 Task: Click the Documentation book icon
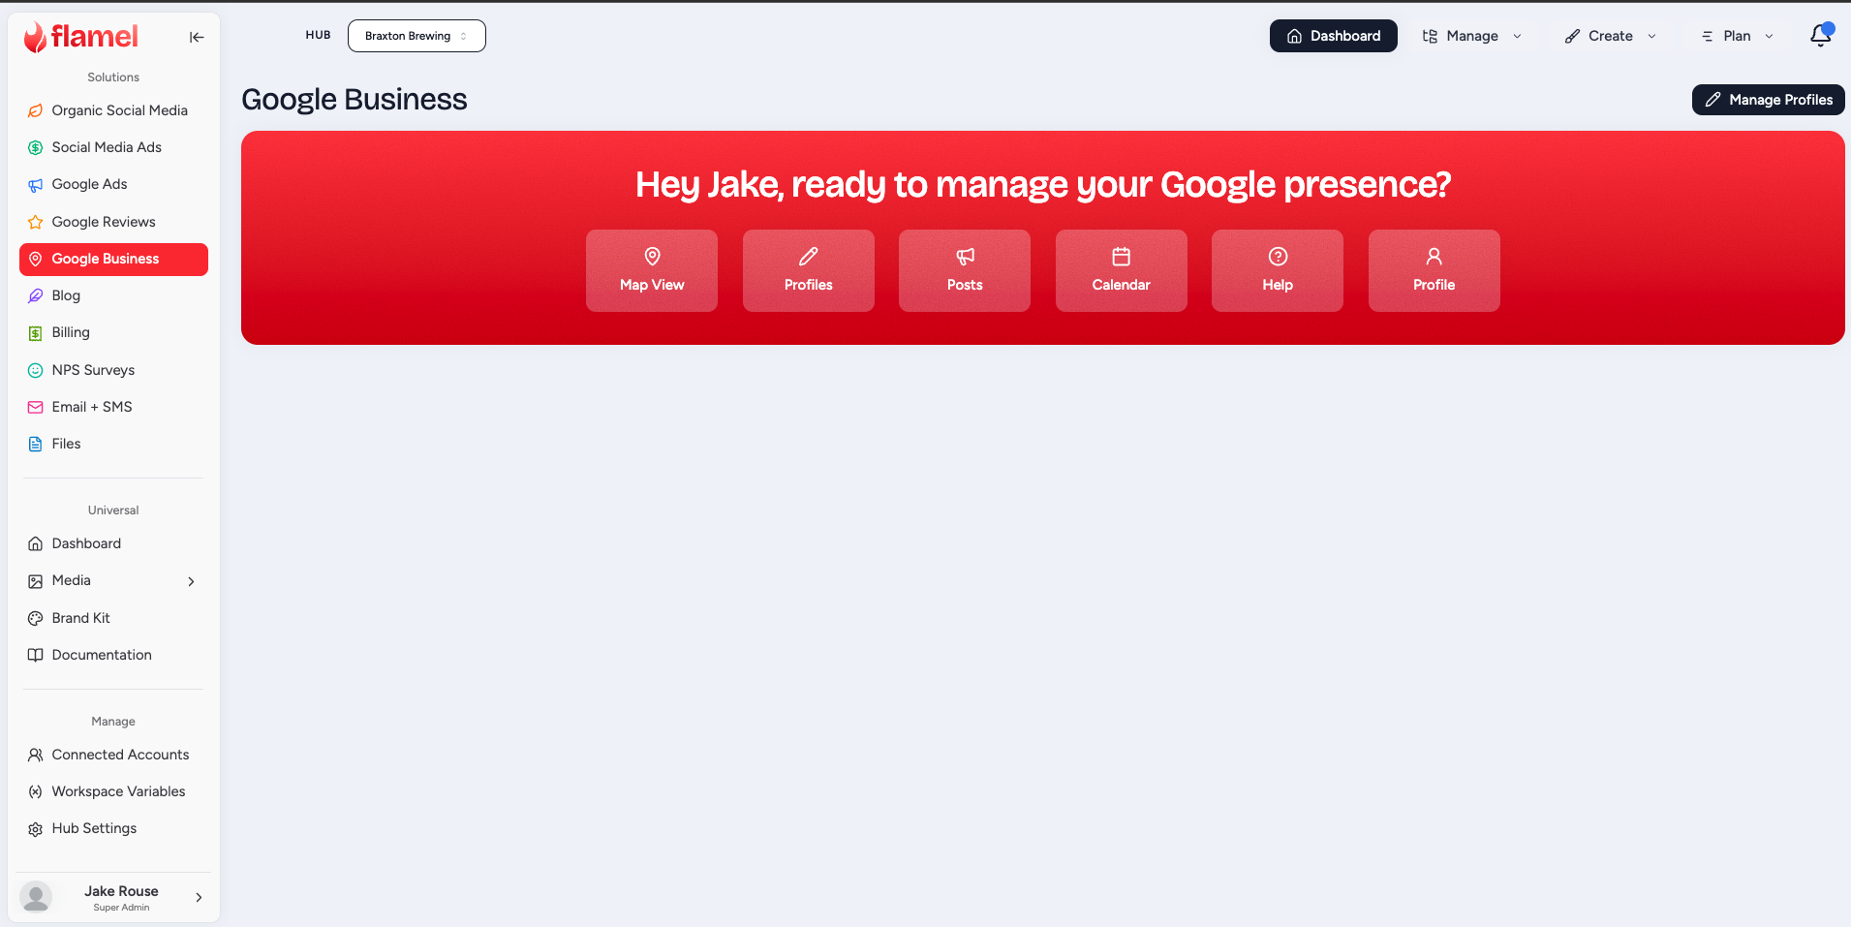(36, 655)
